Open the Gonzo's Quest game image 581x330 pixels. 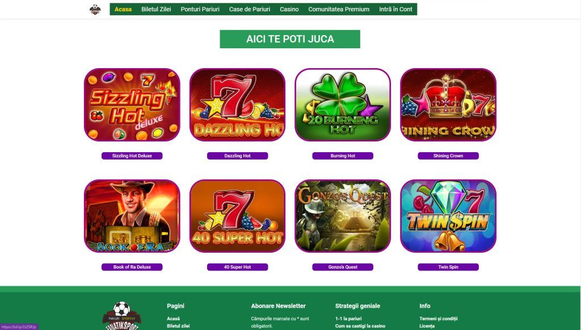point(343,216)
